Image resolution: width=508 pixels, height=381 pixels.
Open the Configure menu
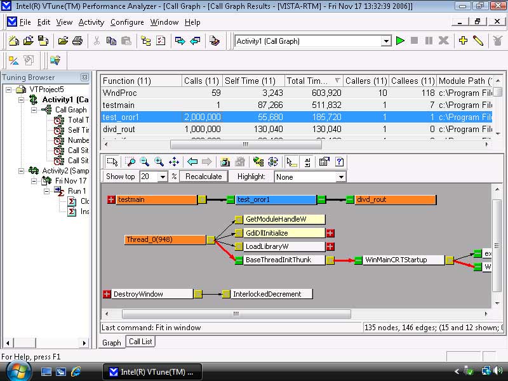coord(127,22)
